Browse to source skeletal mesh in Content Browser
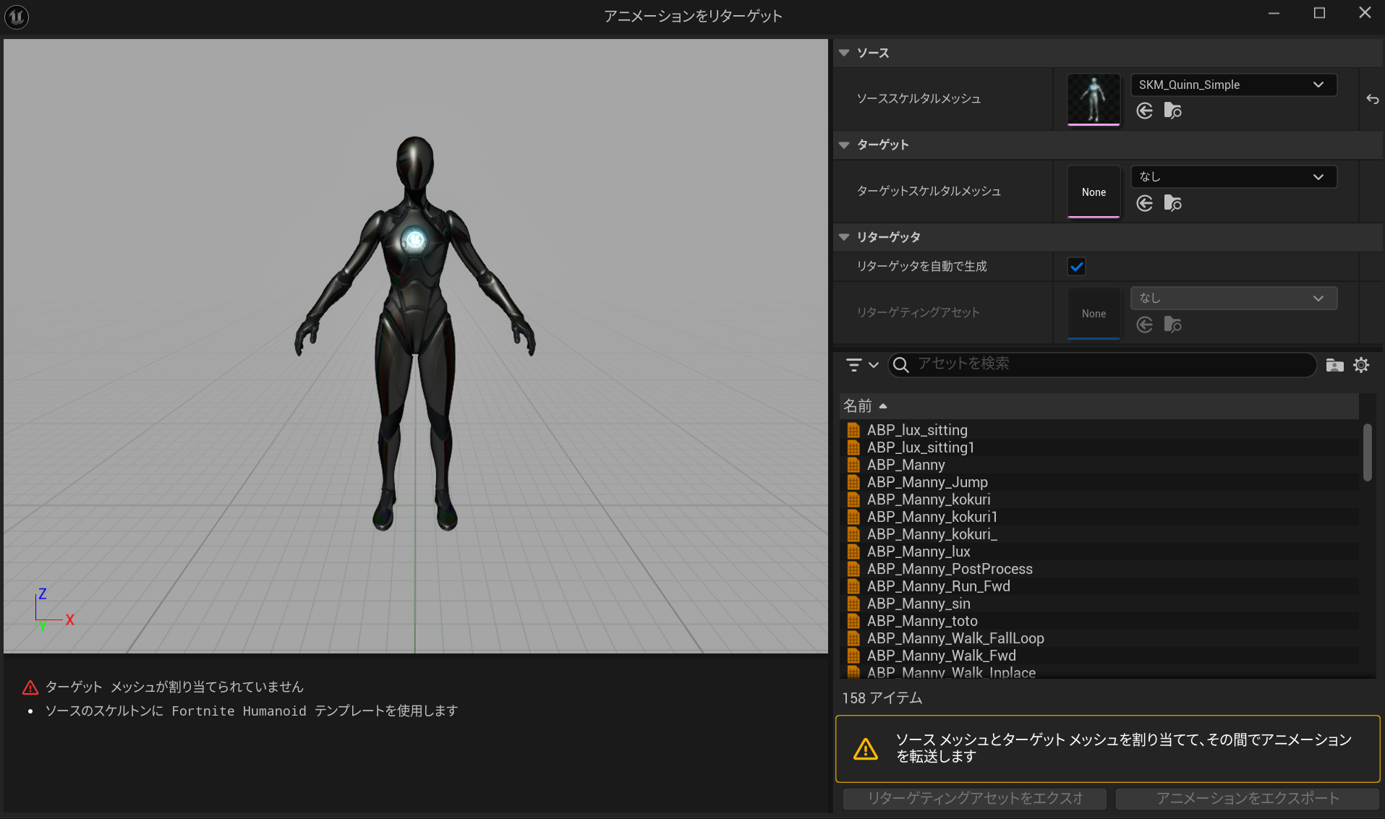This screenshot has width=1385, height=819. click(1172, 111)
